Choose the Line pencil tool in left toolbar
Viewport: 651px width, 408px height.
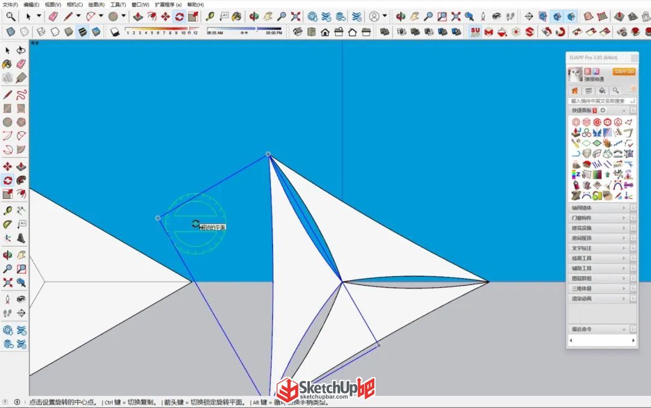pos(7,95)
